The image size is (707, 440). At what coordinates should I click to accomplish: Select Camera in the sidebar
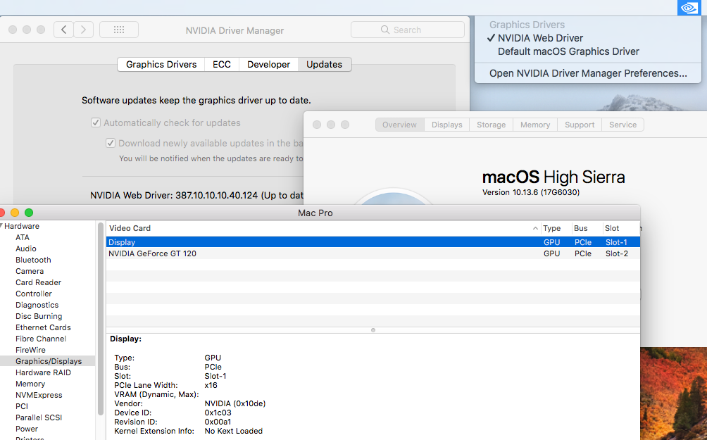pyautogui.click(x=30, y=271)
